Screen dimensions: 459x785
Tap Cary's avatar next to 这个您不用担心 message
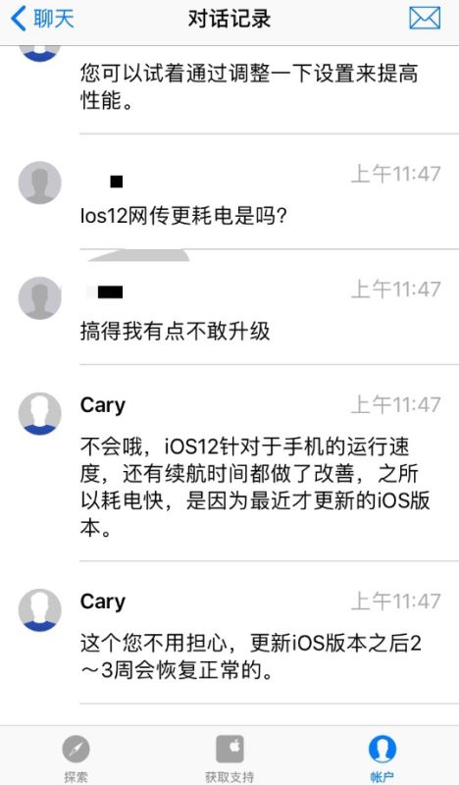(40, 609)
